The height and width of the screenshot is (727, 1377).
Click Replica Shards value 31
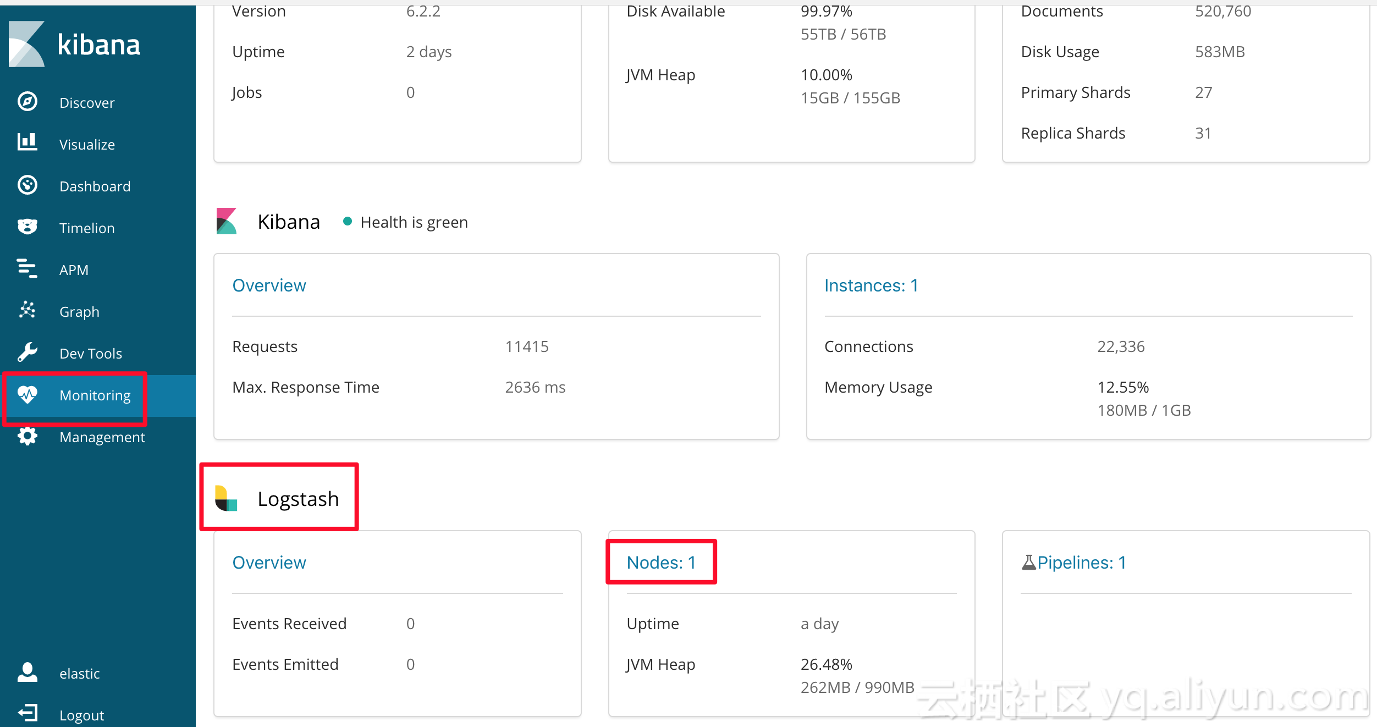click(1203, 133)
